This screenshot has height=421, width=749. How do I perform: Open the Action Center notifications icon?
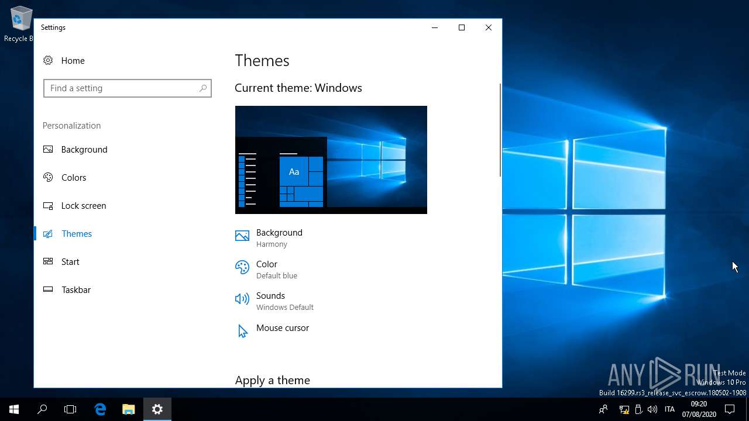point(730,409)
